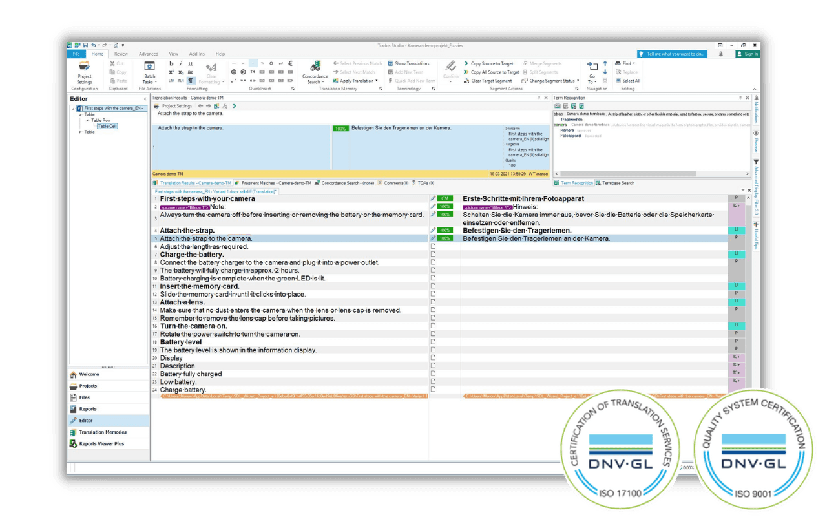Go to the previous segment with the up arrow
The height and width of the screenshot is (517, 827).
[605, 63]
